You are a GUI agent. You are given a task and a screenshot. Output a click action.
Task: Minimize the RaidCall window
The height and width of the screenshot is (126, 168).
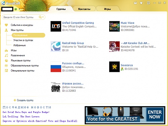tap(155, 3)
